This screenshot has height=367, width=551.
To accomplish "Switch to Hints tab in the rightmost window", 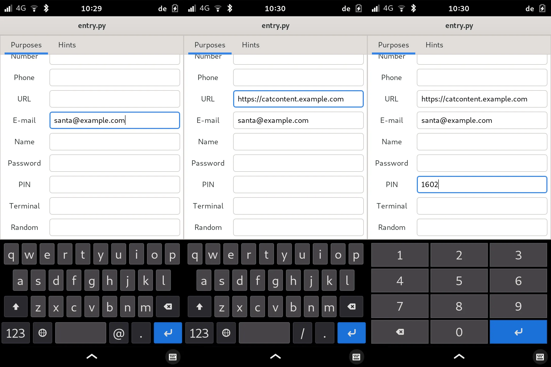I will pos(434,45).
